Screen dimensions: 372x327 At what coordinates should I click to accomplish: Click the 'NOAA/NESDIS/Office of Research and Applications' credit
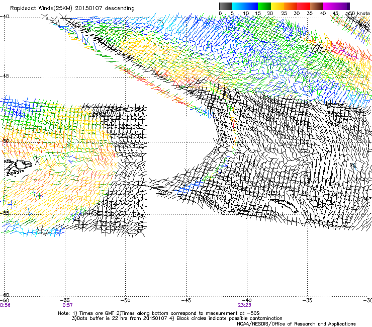coord(296,324)
